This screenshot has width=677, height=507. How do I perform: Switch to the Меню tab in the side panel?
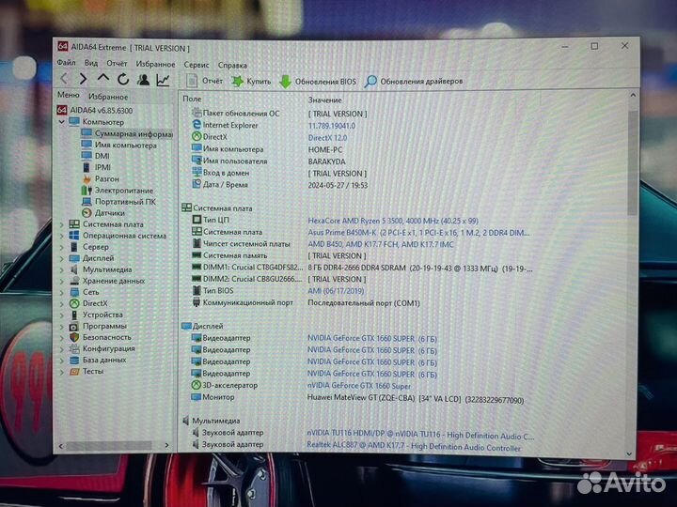(69, 95)
